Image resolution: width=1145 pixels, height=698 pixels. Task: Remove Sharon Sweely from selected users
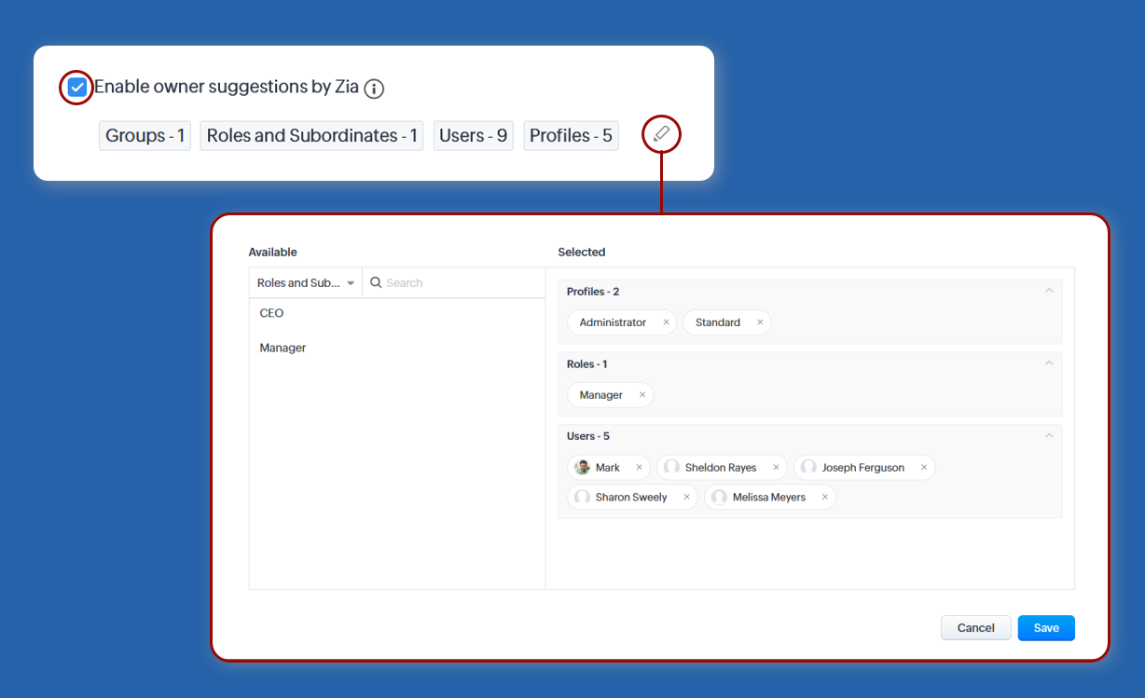pyautogui.click(x=686, y=498)
